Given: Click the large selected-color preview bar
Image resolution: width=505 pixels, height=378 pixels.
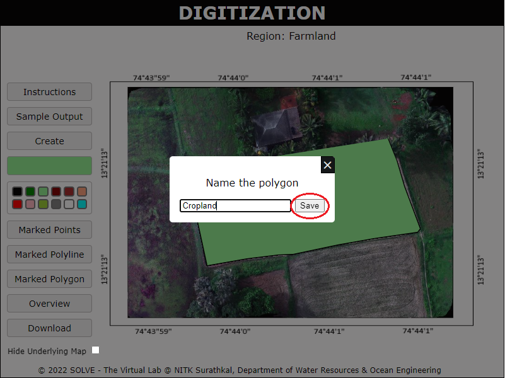Looking at the screenshot, I should click(49, 166).
